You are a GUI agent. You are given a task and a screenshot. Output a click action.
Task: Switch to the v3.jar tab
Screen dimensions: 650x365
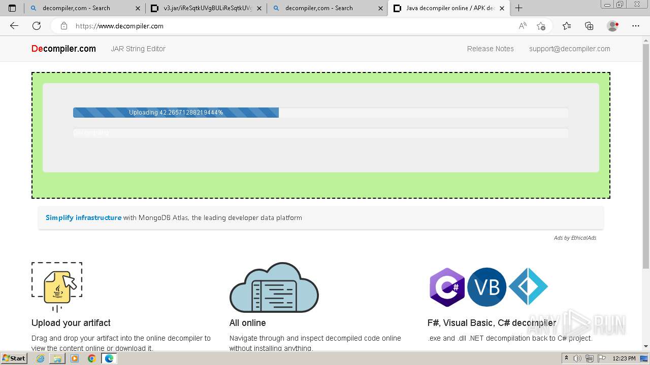[x=206, y=8]
